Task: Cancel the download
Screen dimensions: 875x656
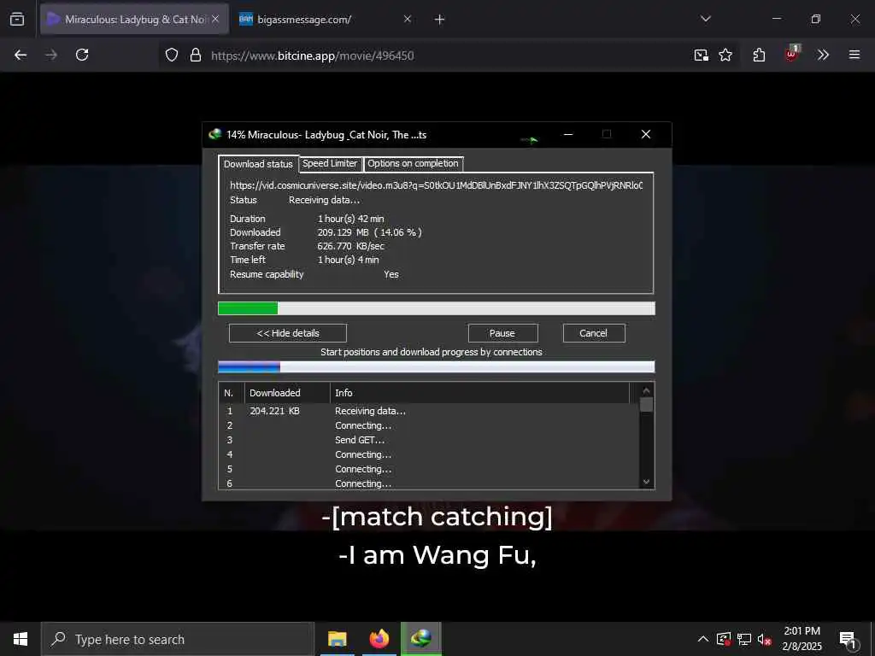Action: click(x=594, y=333)
